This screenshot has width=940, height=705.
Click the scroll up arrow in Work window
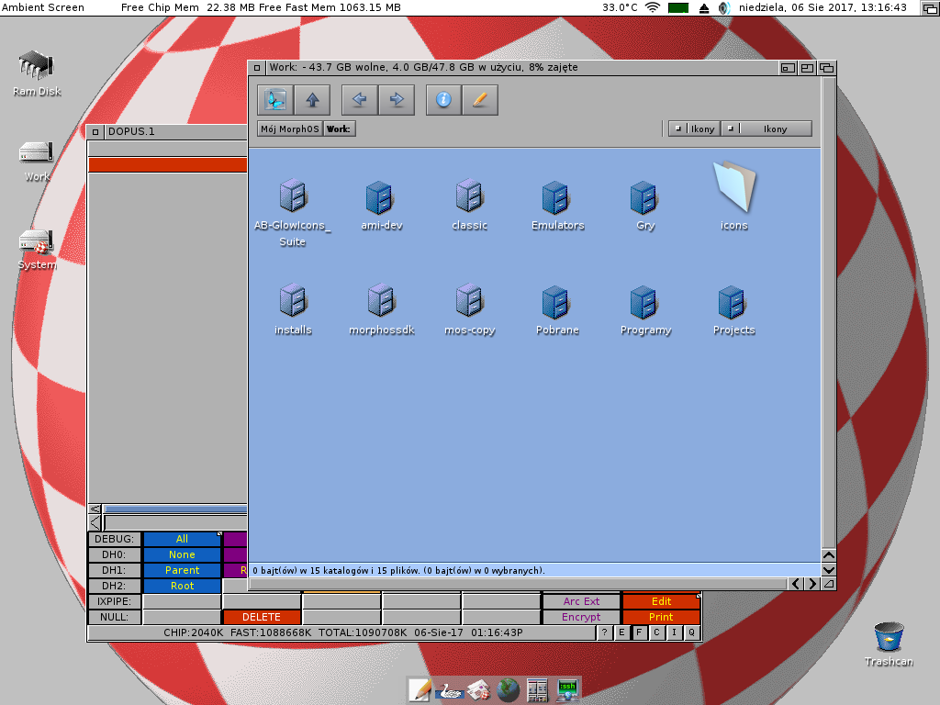829,555
